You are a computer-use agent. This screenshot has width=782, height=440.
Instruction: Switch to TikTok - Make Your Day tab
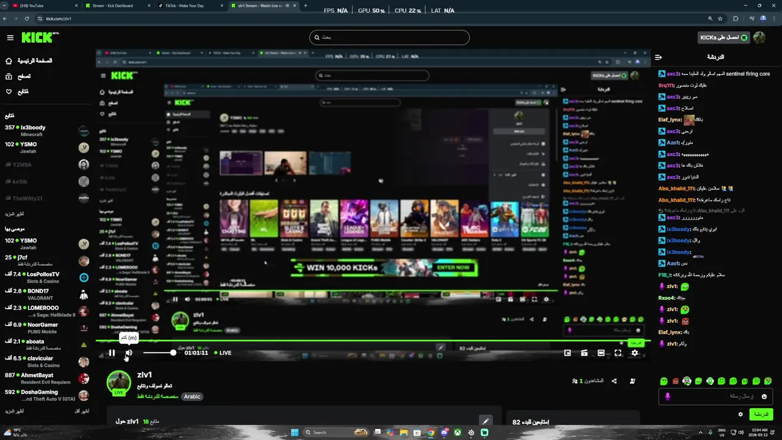[x=189, y=5]
